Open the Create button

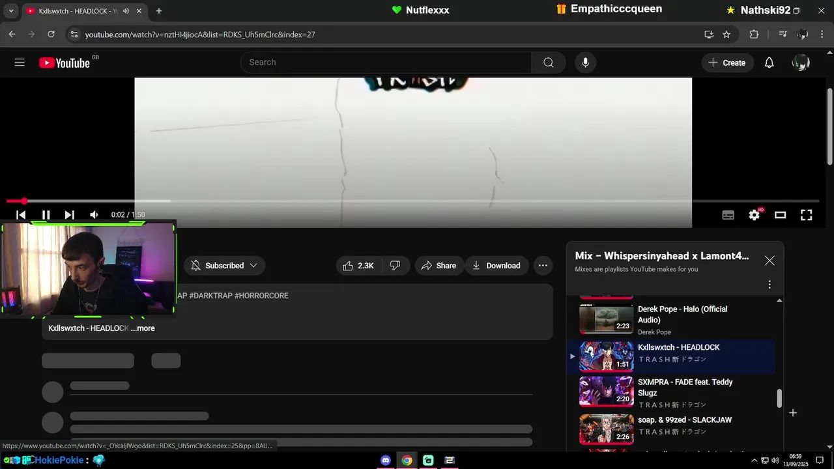(727, 63)
